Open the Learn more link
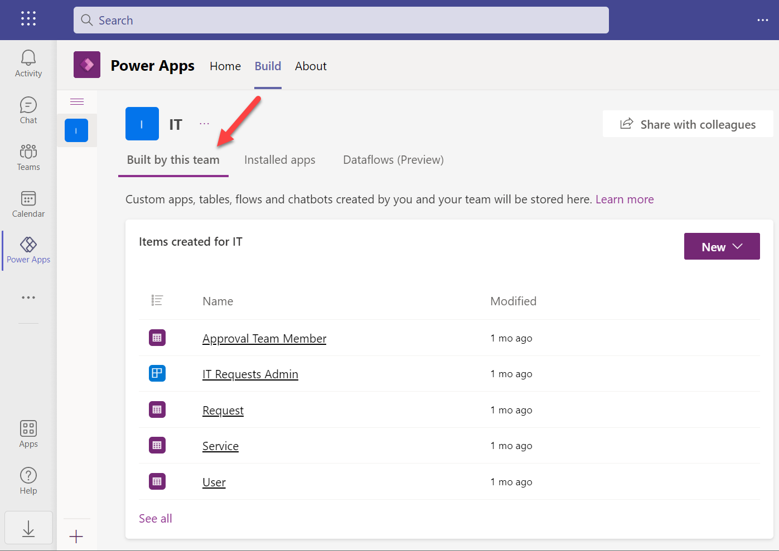779x551 pixels. point(625,199)
